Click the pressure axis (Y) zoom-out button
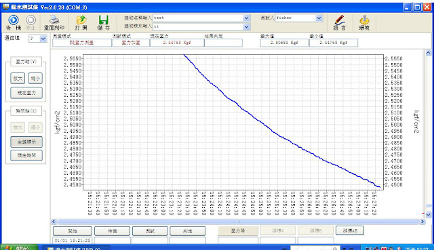This screenshot has width=434, height=250. click(35, 79)
